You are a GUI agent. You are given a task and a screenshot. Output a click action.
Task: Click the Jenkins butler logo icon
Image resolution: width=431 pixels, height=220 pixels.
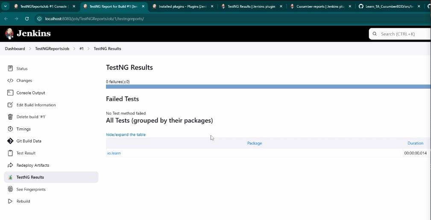[x=9, y=34]
